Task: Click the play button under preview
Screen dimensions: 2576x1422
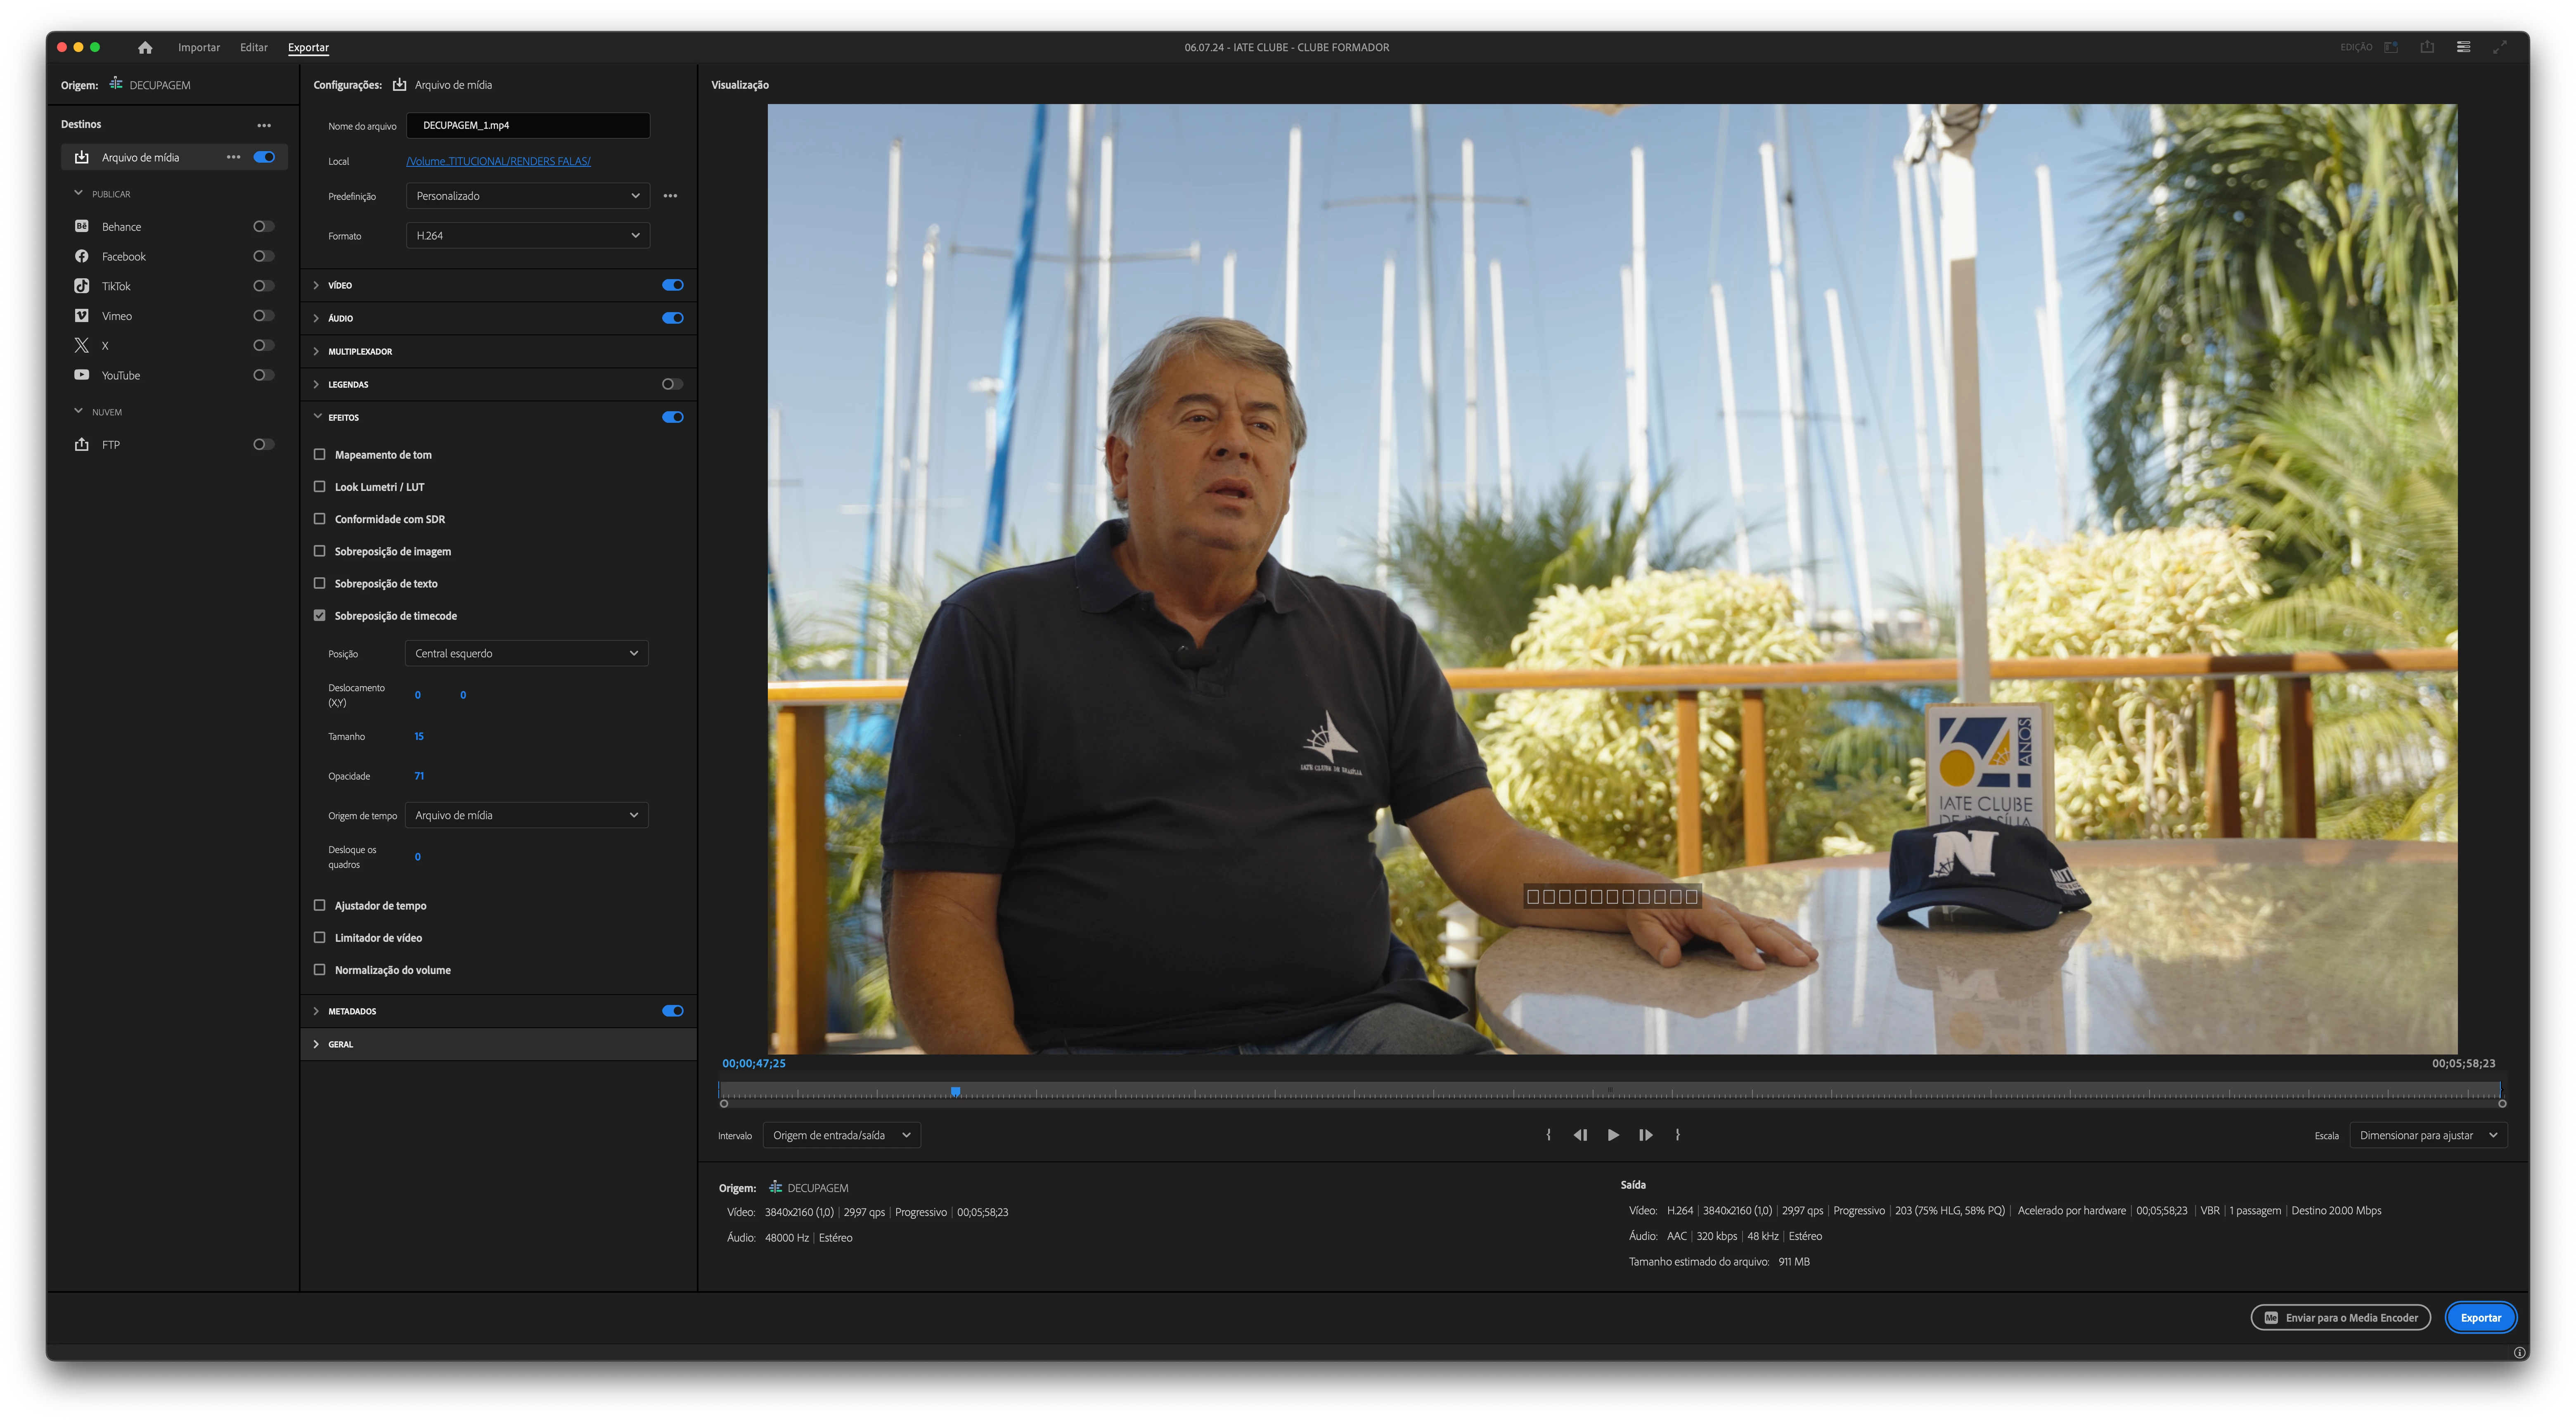Action: click(x=1613, y=1135)
